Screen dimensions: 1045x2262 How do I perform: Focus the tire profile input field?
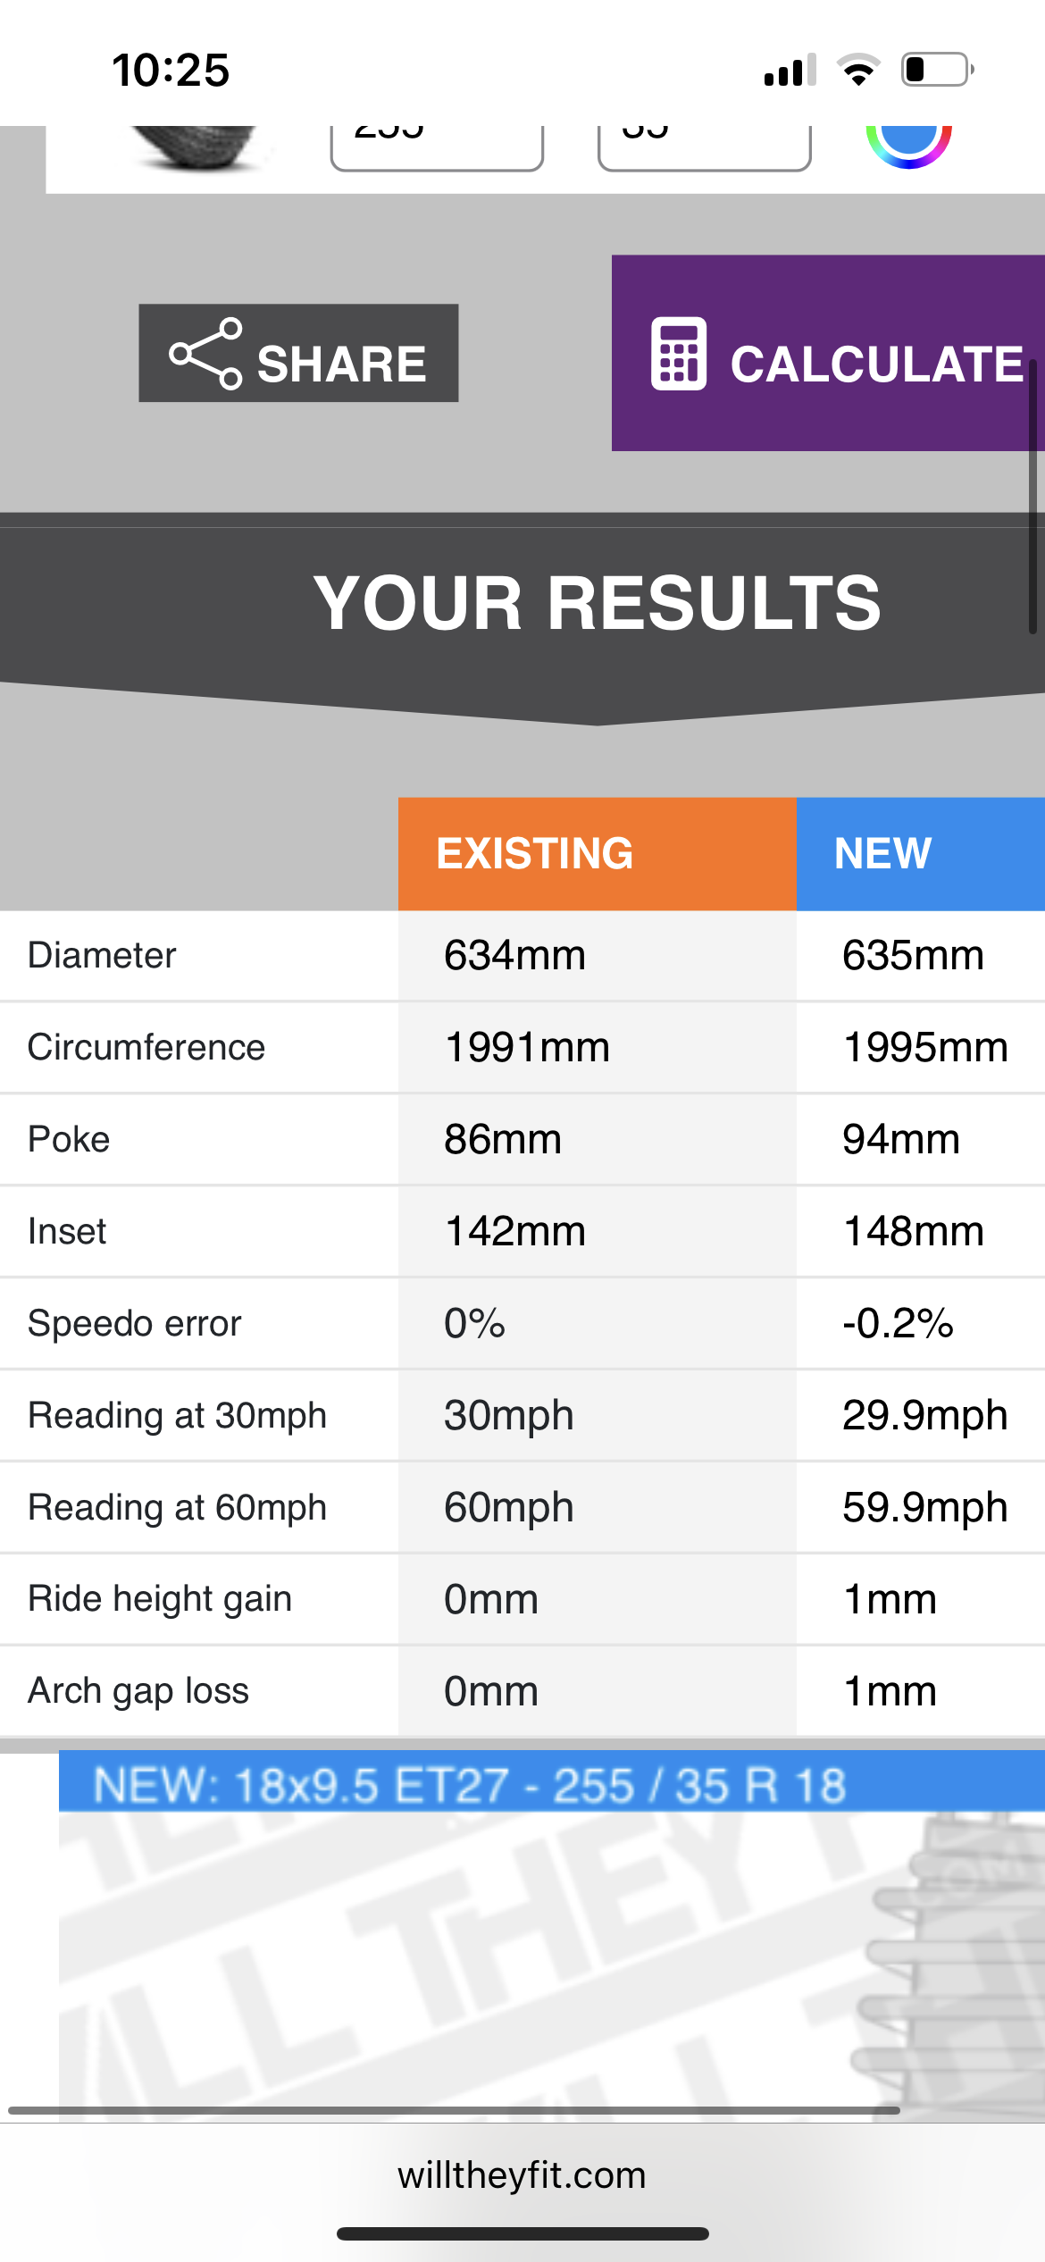tap(704, 147)
